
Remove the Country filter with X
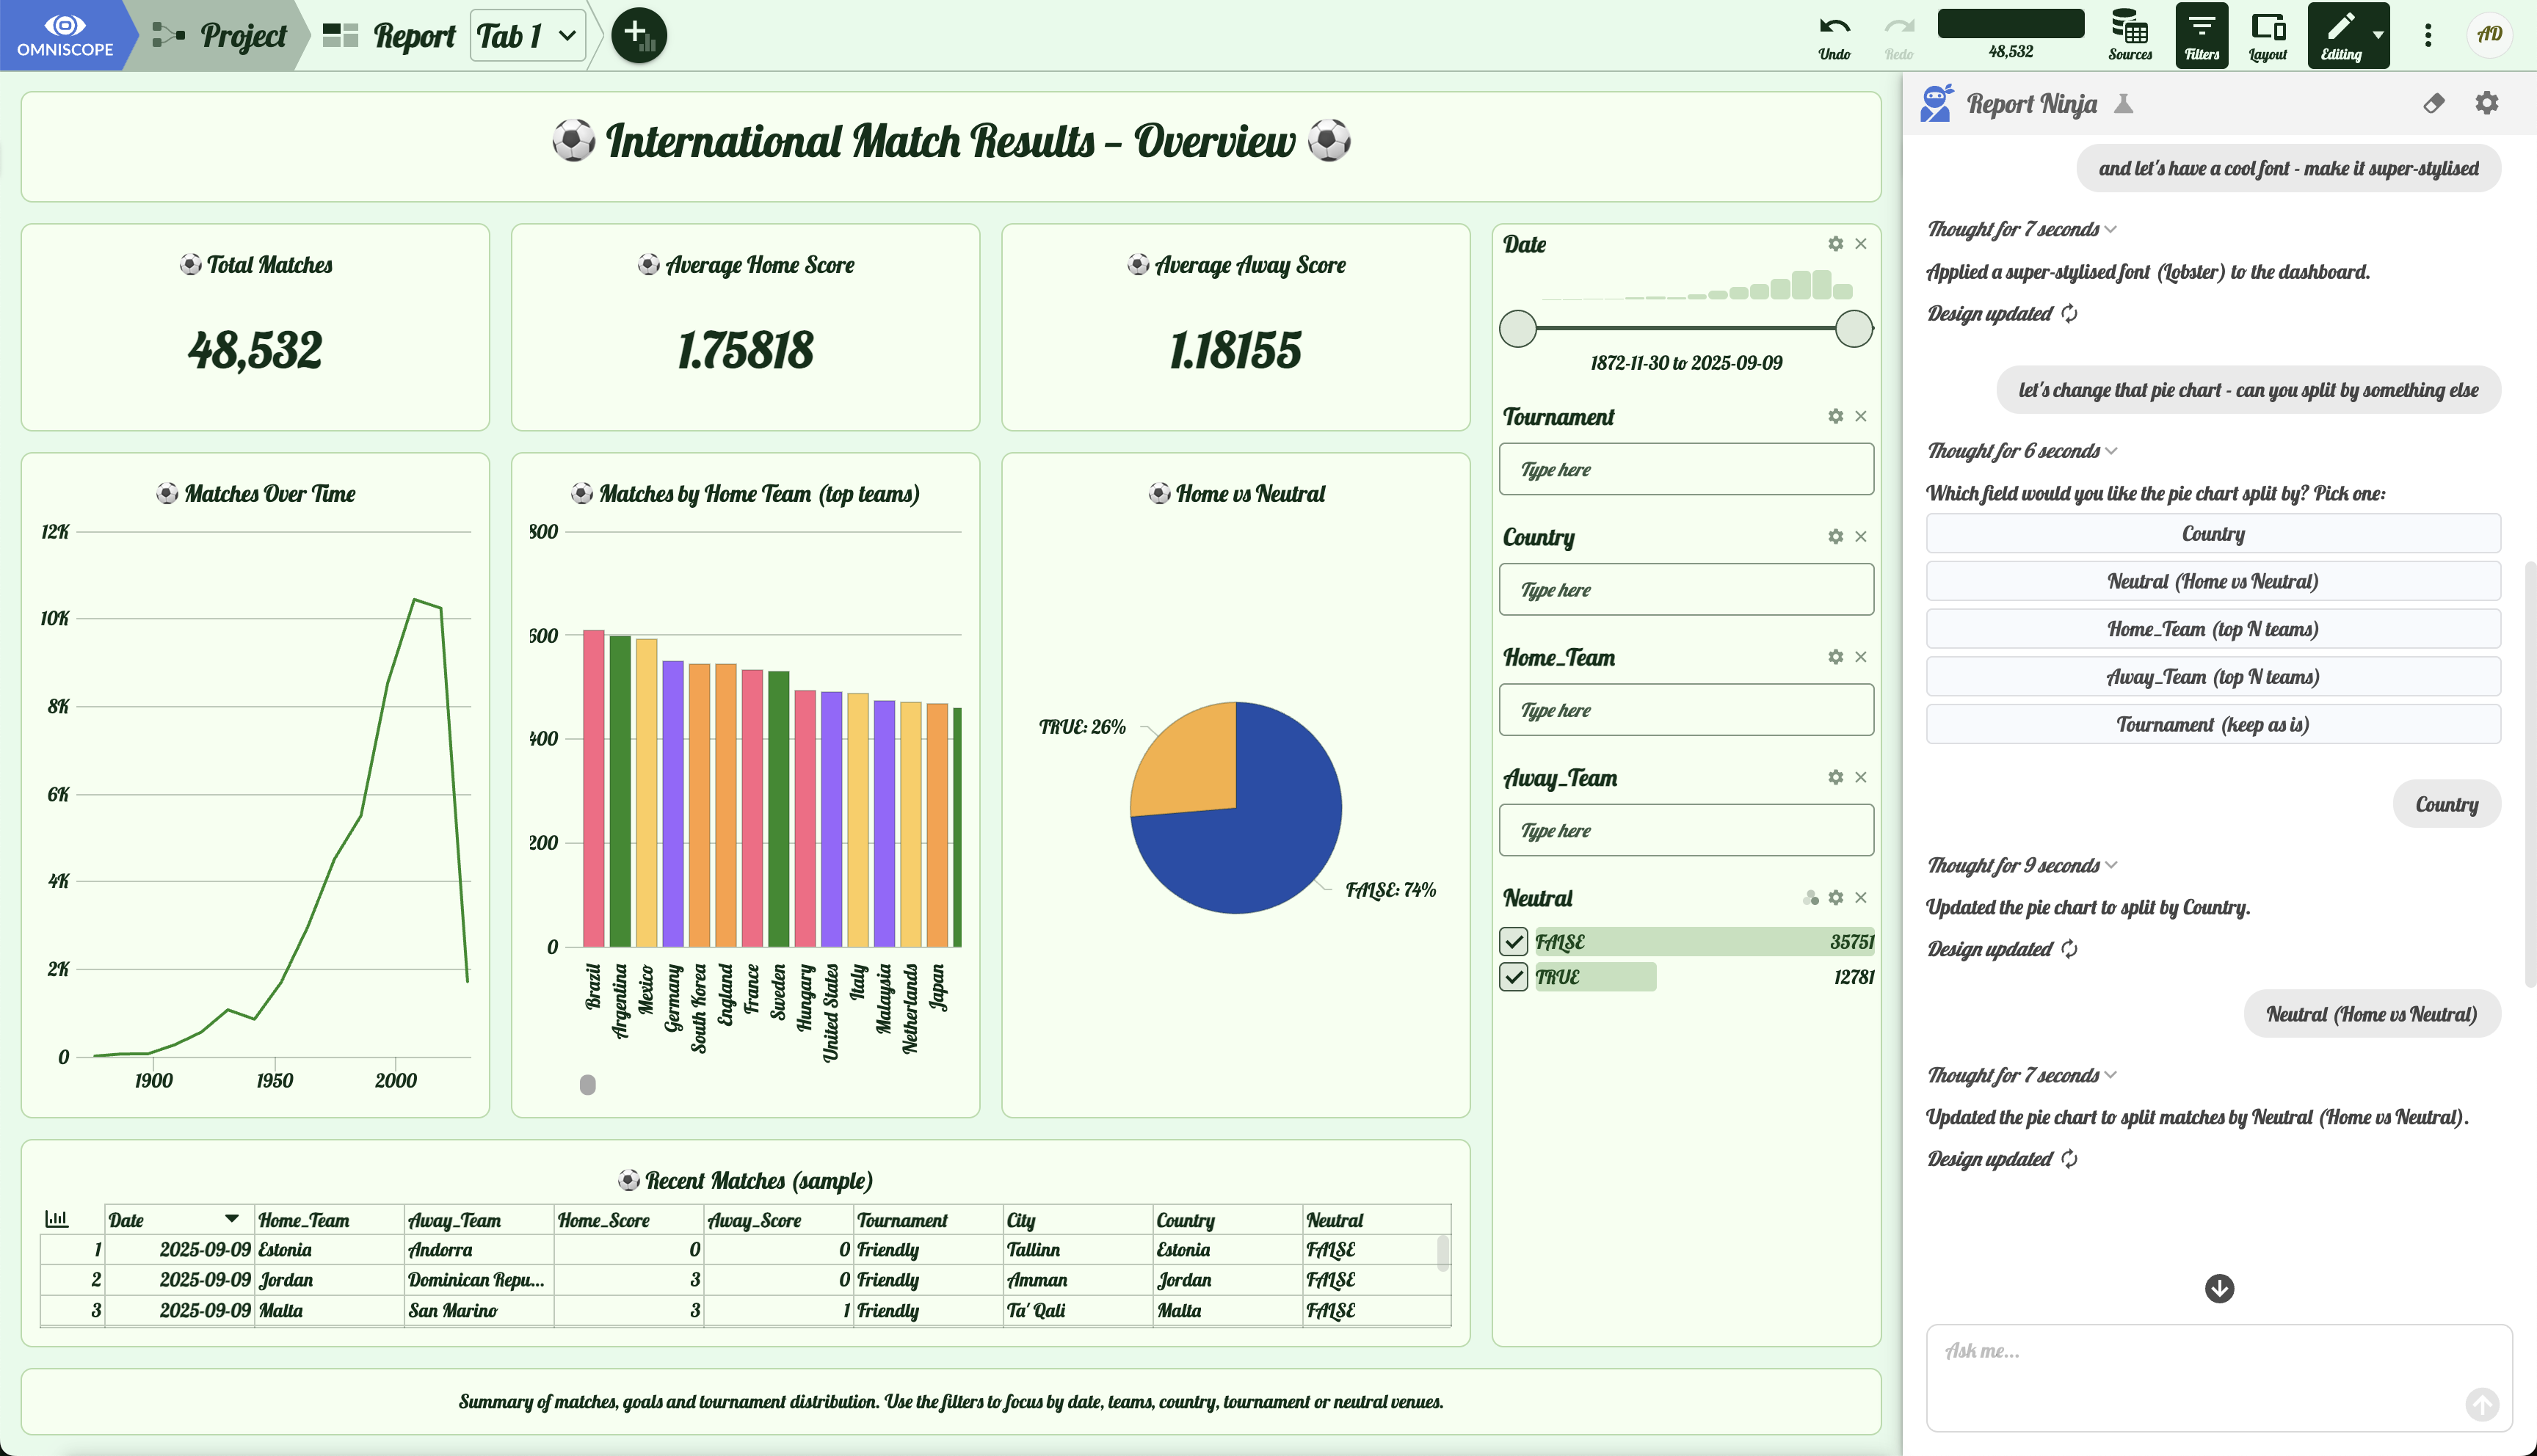tap(1860, 537)
